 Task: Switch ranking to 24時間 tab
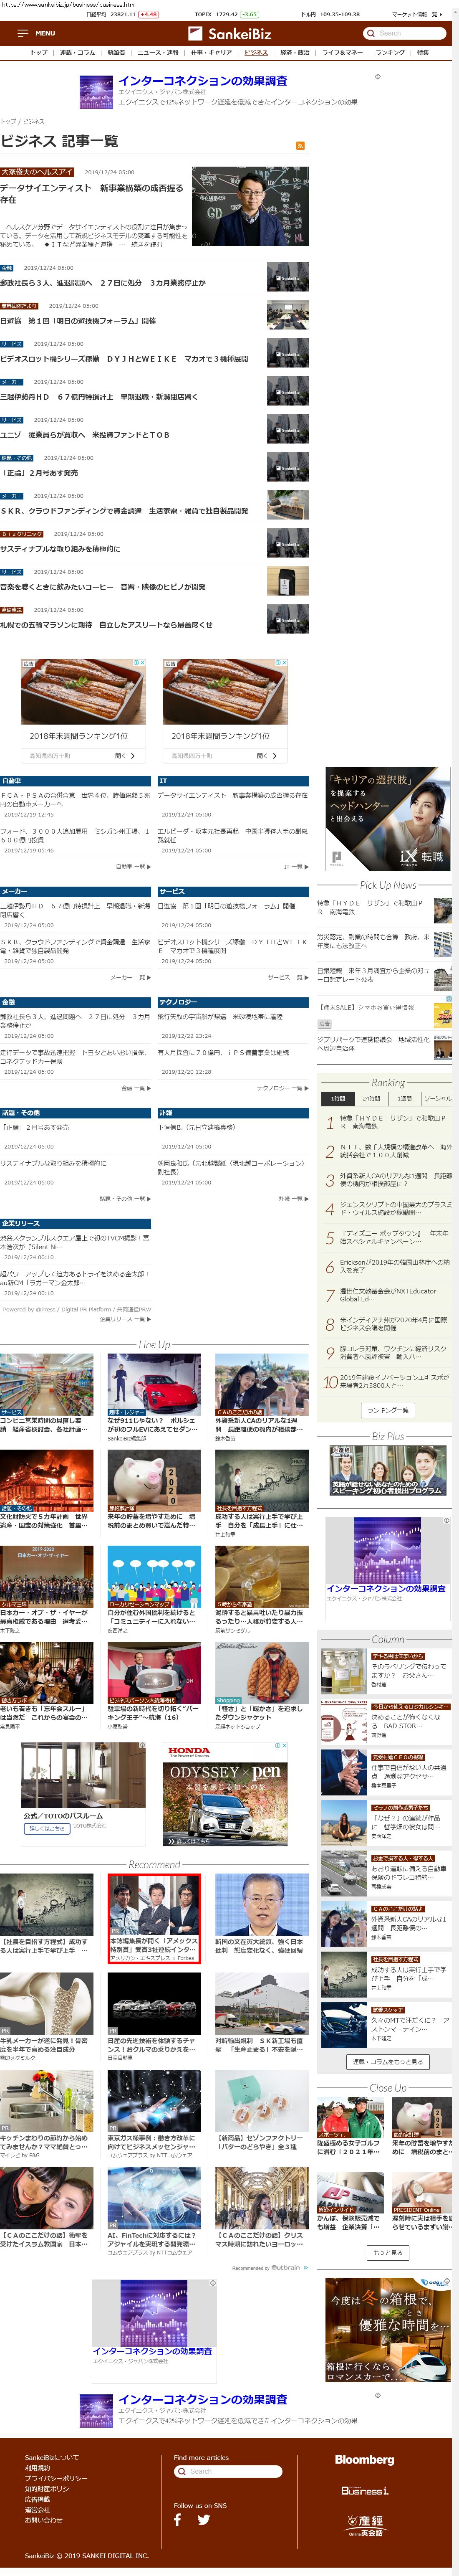[371, 1098]
